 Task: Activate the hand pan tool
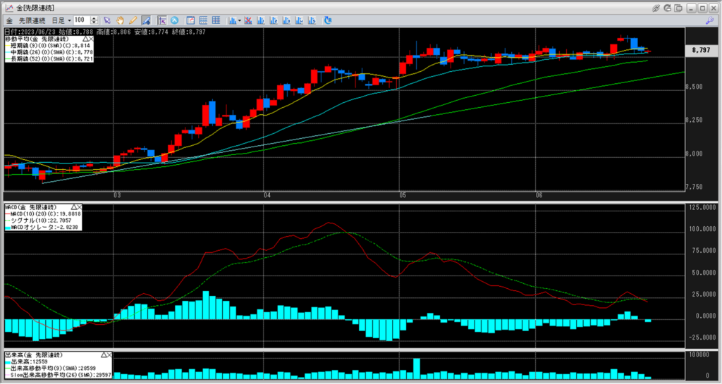coord(121,20)
